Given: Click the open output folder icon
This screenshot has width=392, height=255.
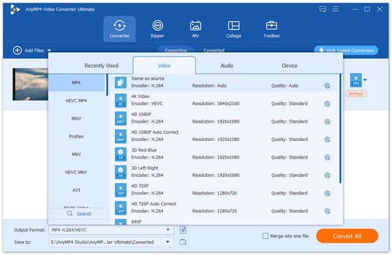Looking at the screenshot, I should click(x=183, y=242).
